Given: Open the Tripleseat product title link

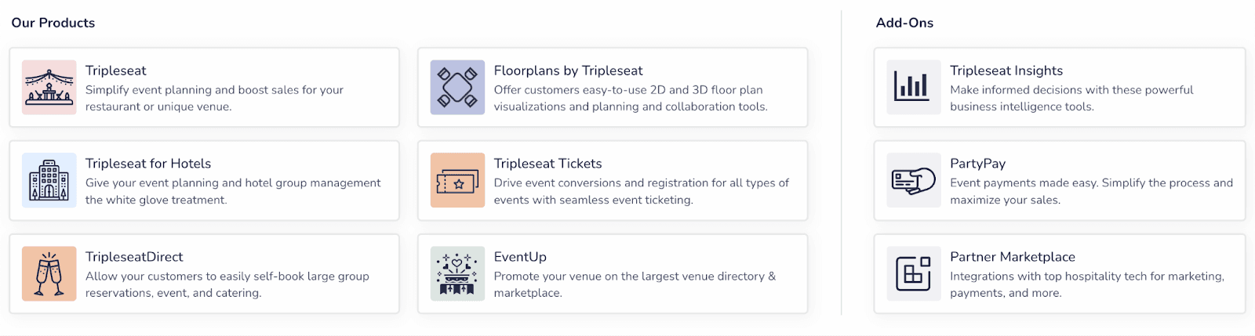Looking at the screenshot, I should [116, 70].
